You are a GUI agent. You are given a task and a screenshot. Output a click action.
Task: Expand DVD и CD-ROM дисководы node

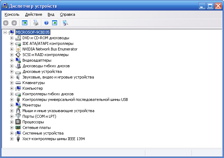pos(12,38)
